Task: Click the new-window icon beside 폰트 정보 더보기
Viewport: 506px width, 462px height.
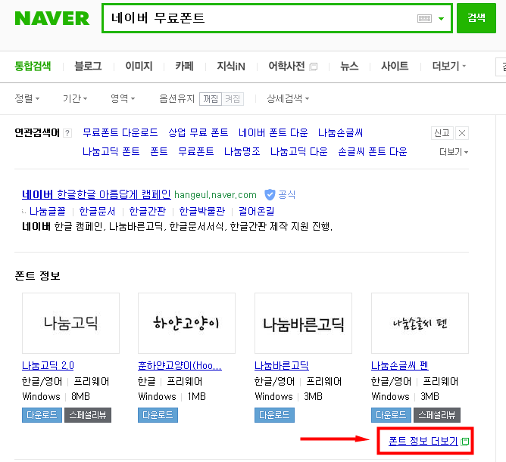Action: pyautogui.click(x=464, y=442)
